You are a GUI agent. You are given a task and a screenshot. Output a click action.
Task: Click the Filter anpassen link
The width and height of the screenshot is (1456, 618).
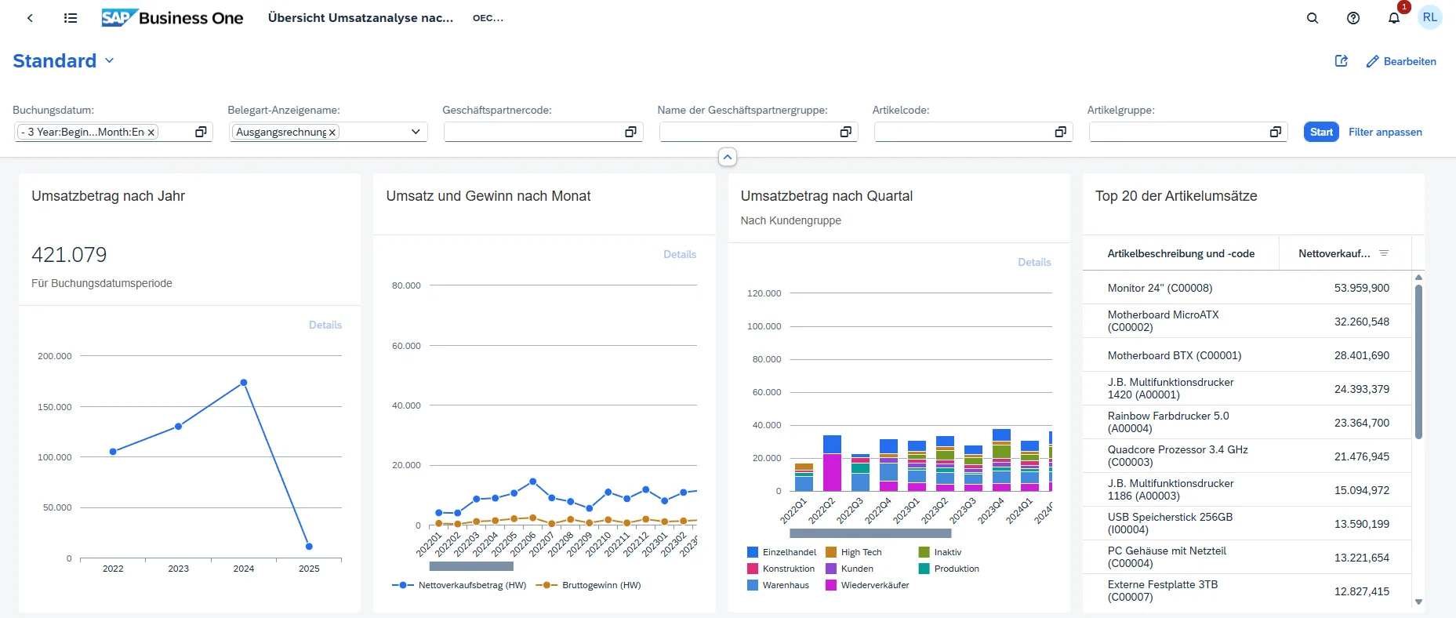point(1385,133)
